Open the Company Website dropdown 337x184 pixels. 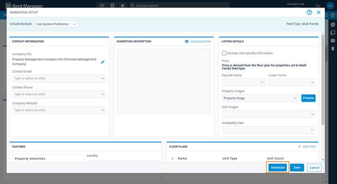click(59, 110)
